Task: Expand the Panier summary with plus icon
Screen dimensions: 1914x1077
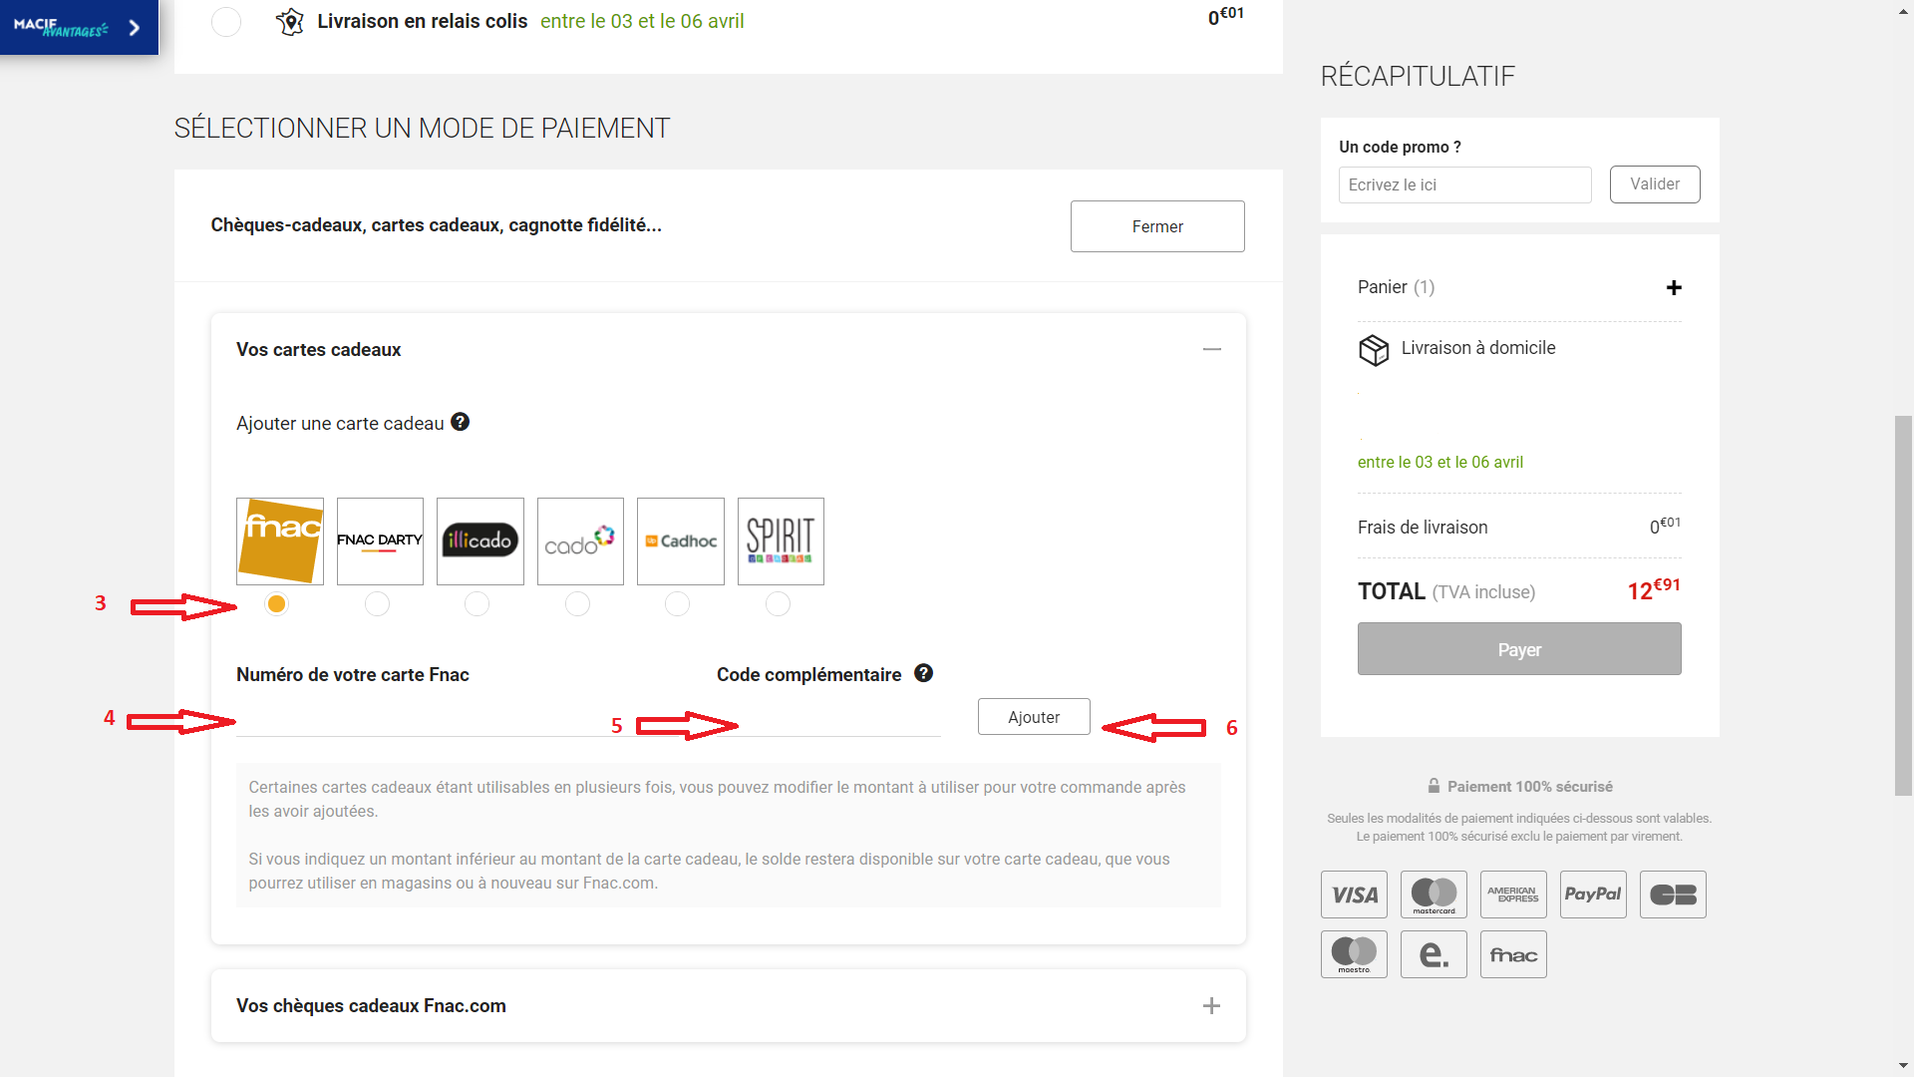Action: pyautogui.click(x=1674, y=287)
